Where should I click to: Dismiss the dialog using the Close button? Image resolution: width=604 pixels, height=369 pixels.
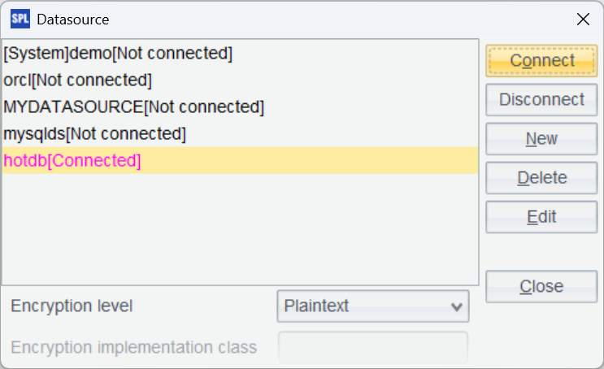point(541,286)
